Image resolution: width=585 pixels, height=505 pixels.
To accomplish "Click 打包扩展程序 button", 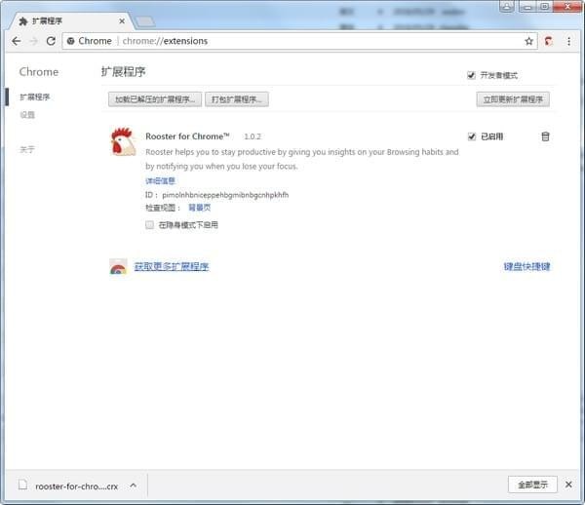I will (x=237, y=99).
